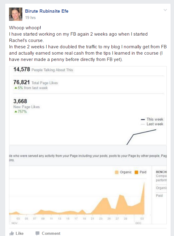The height and width of the screenshot is (236, 174).
Task: Open the 19 hrs timestamp link
Action: (30, 18)
